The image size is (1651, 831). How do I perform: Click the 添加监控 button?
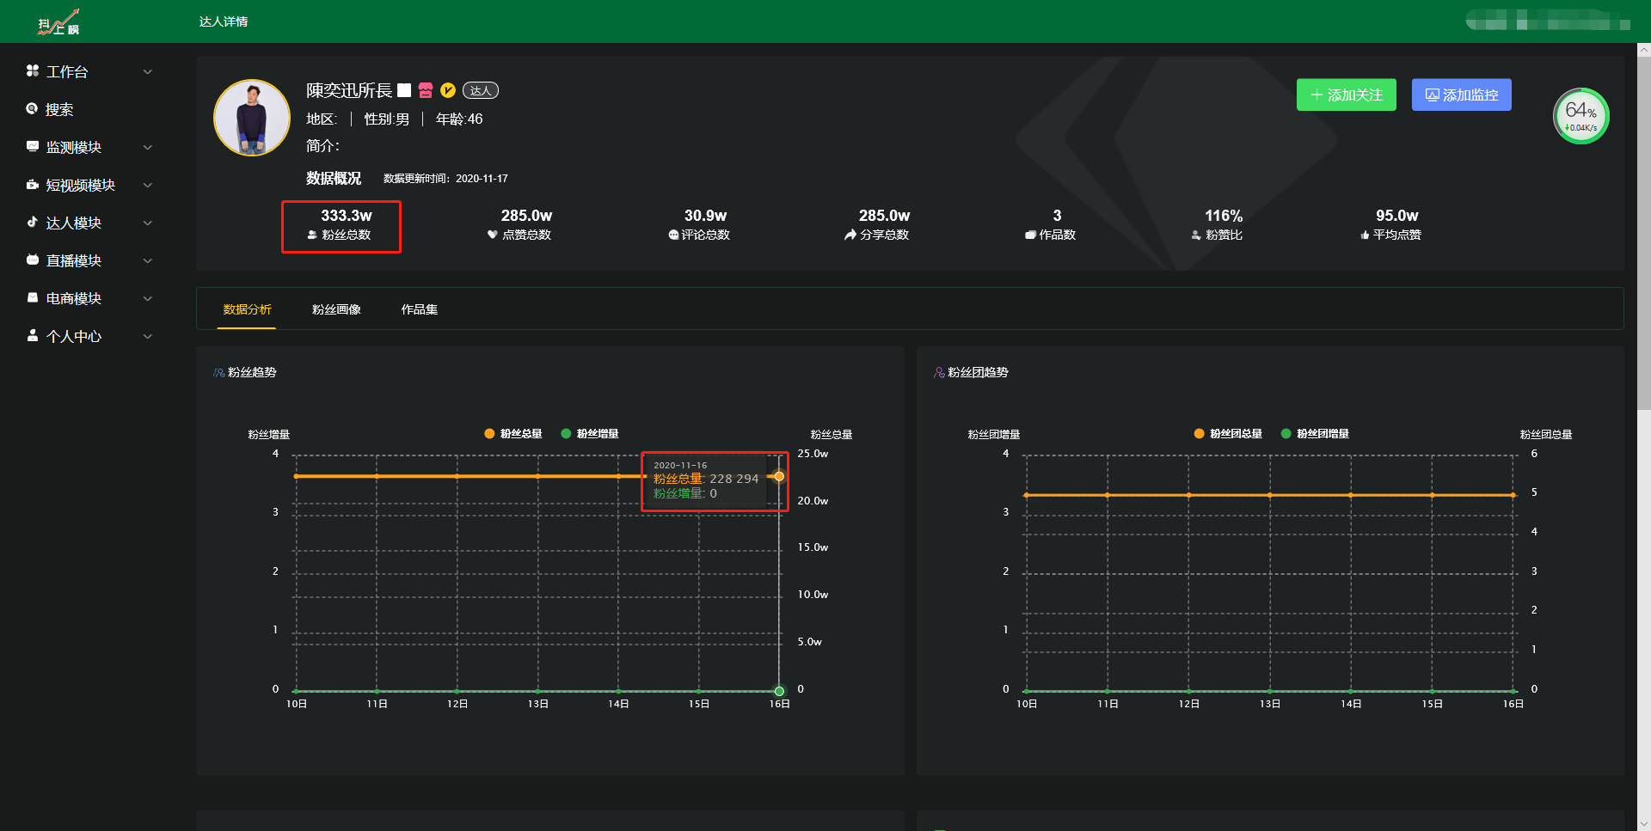(x=1462, y=95)
